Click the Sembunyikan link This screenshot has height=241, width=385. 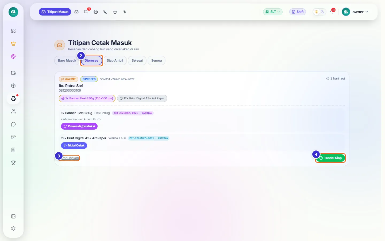[69, 158]
